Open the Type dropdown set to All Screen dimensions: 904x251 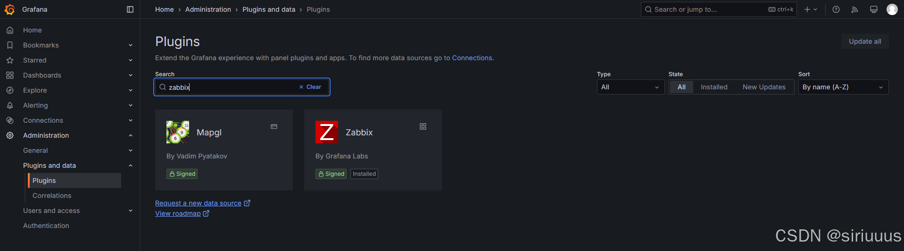[630, 87]
